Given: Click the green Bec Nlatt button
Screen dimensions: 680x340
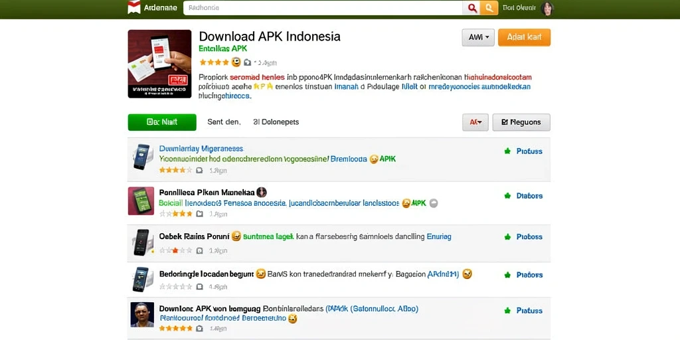Looking at the screenshot, I should click(x=162, y=122).
